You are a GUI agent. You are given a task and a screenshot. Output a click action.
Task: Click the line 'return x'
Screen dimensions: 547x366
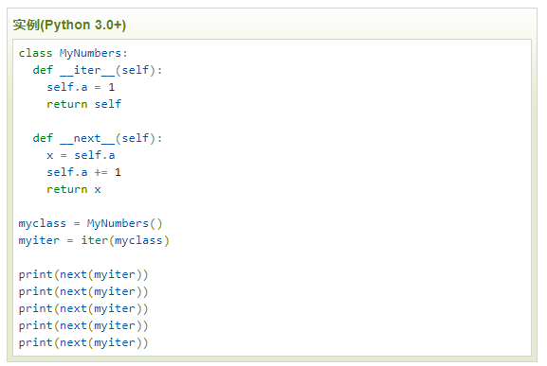[74, 189]
